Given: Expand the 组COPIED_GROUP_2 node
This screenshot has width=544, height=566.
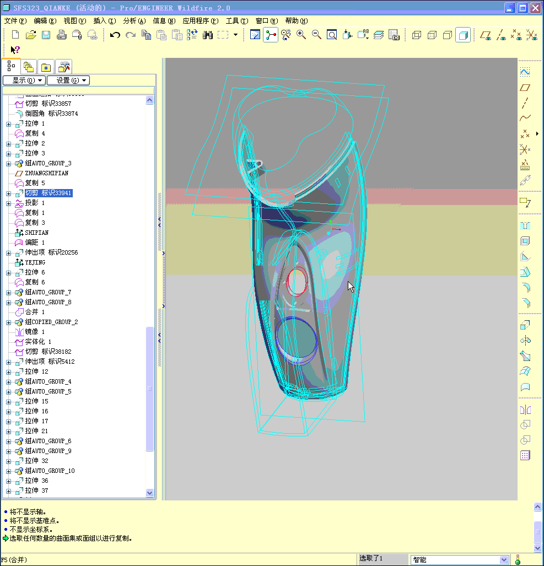Looking at the screenshot, I should click(x=9, y=322).
